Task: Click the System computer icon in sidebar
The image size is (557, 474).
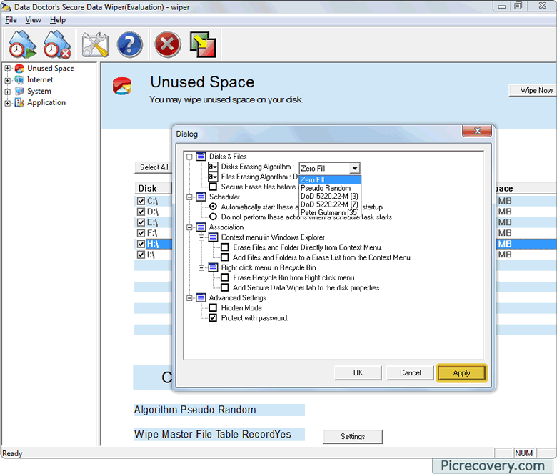Action: 19,91
